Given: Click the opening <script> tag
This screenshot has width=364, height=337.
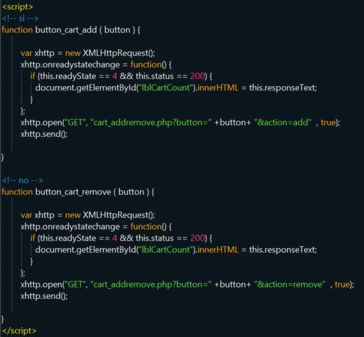Looking at the screenshot, I should (x=18, y=7).
